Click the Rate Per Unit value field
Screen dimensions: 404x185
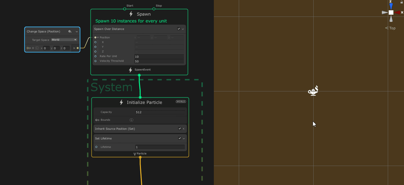point(159,56)
